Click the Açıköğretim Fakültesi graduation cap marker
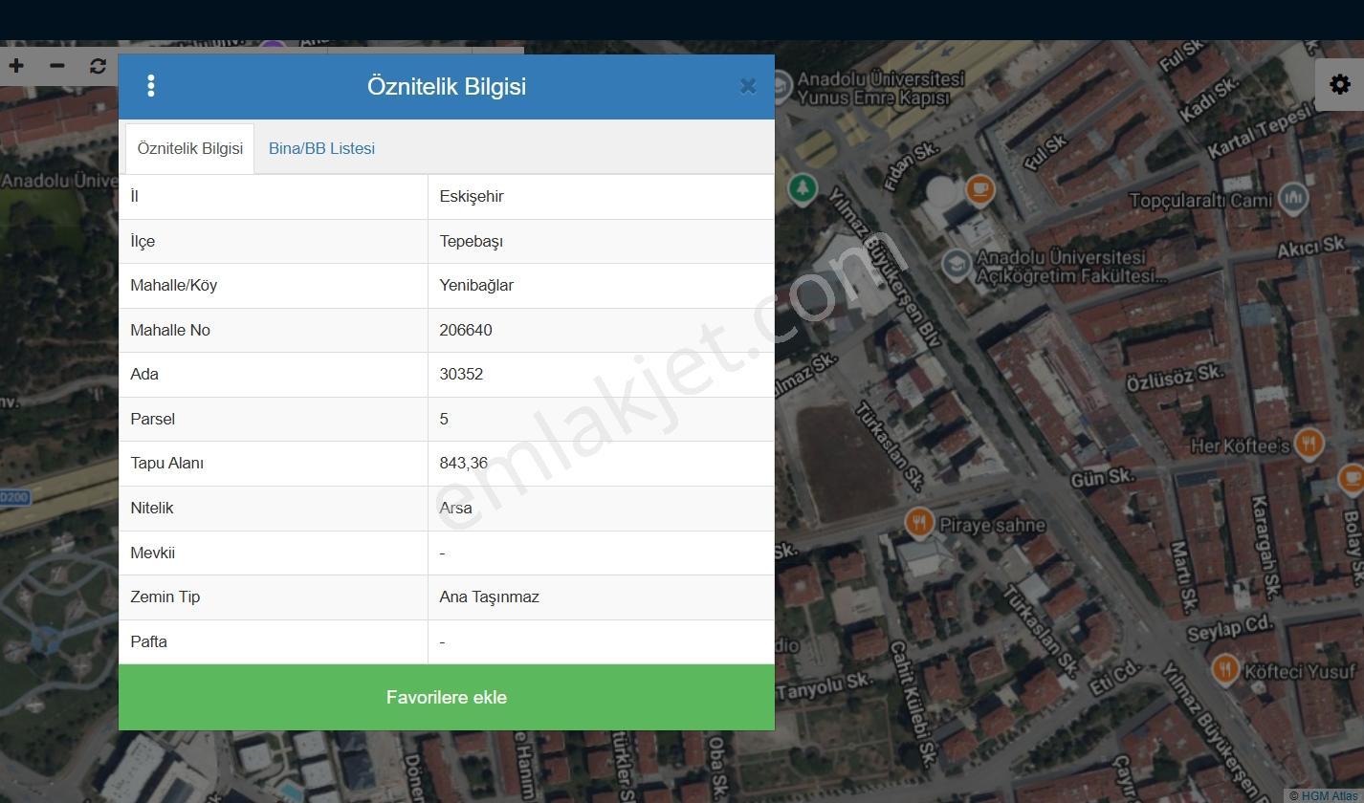Image resolution: width=1364 pixels, height=803 pixels. tap(957, 265)
